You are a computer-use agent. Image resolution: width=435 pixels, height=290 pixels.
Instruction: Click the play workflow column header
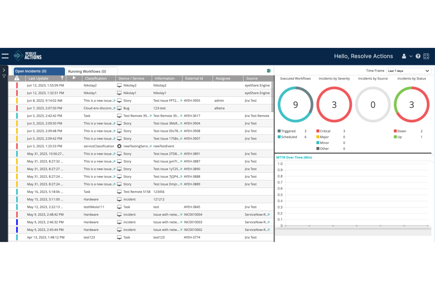click(74, 78)
